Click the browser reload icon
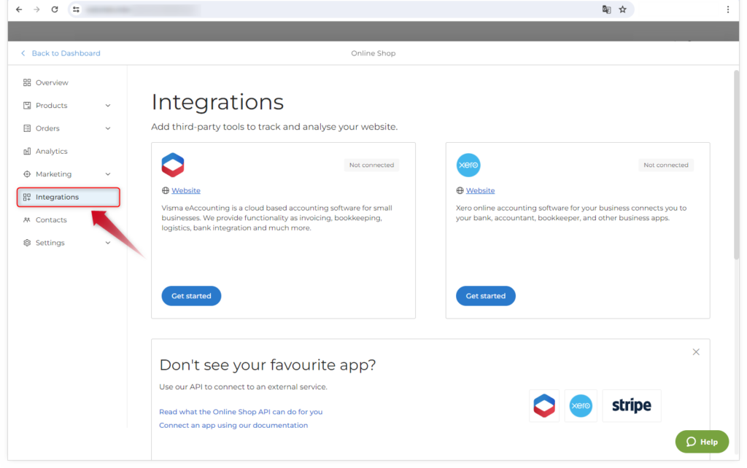 coord(55,9)
